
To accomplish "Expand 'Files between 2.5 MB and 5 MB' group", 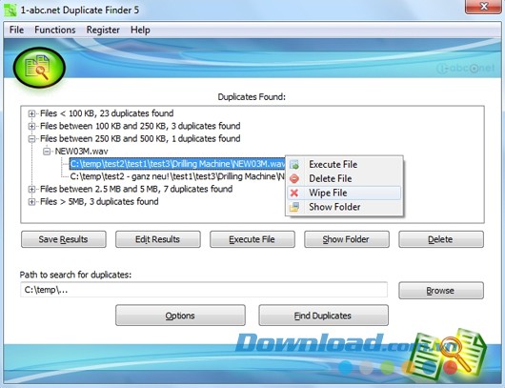I will click(x=31, y=189).
